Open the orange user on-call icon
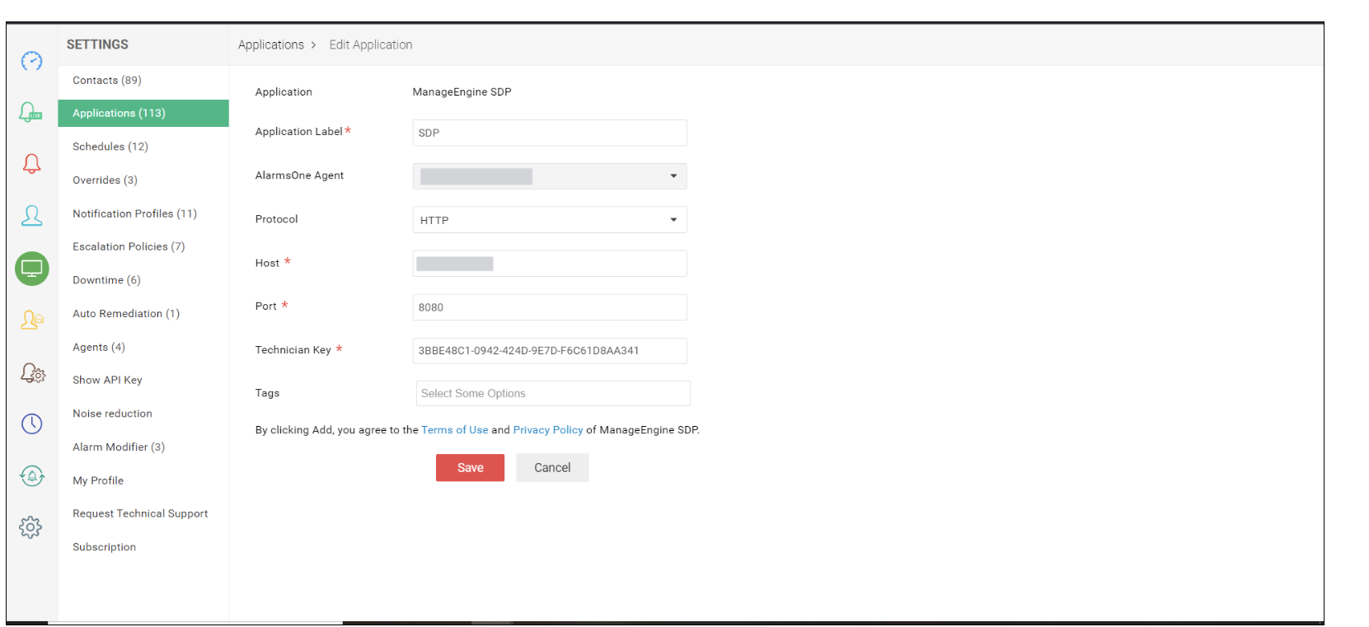This screenshot has width=1369, height=627. tap(31, 320)
